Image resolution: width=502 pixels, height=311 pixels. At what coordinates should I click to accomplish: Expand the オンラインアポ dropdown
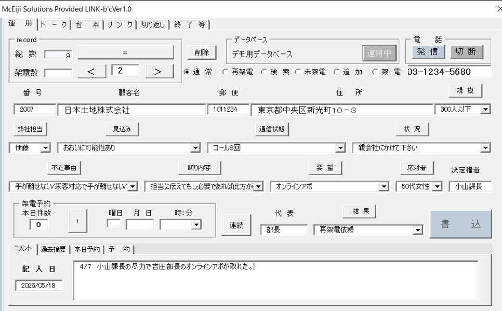(384, 186)
